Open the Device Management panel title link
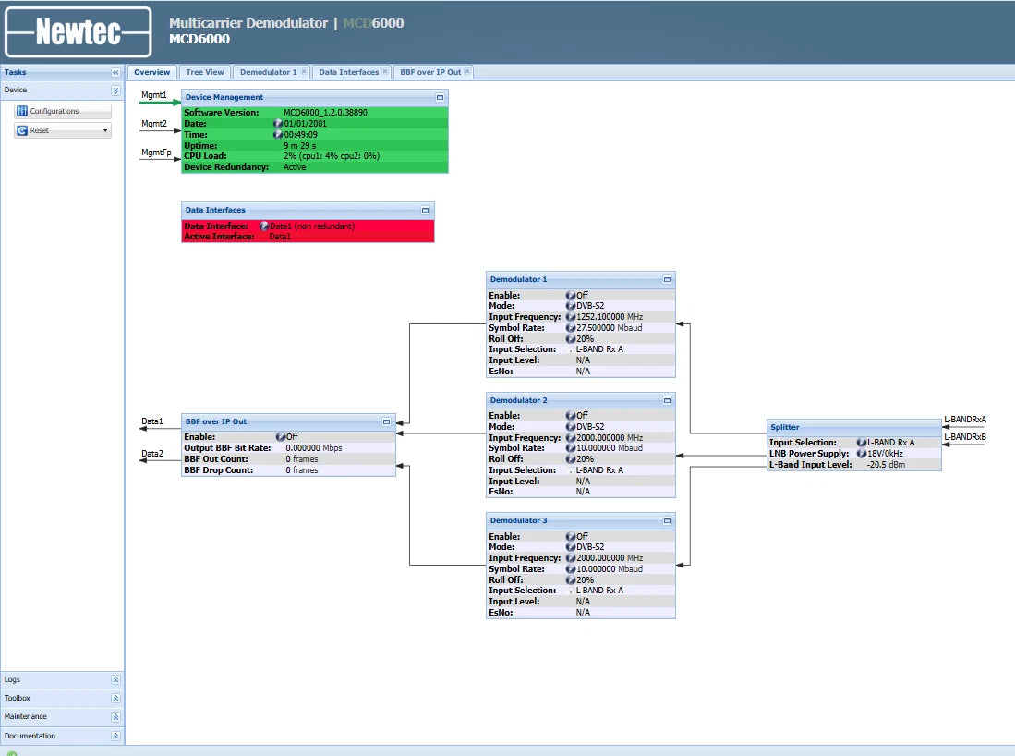 (x=224, y=97)
